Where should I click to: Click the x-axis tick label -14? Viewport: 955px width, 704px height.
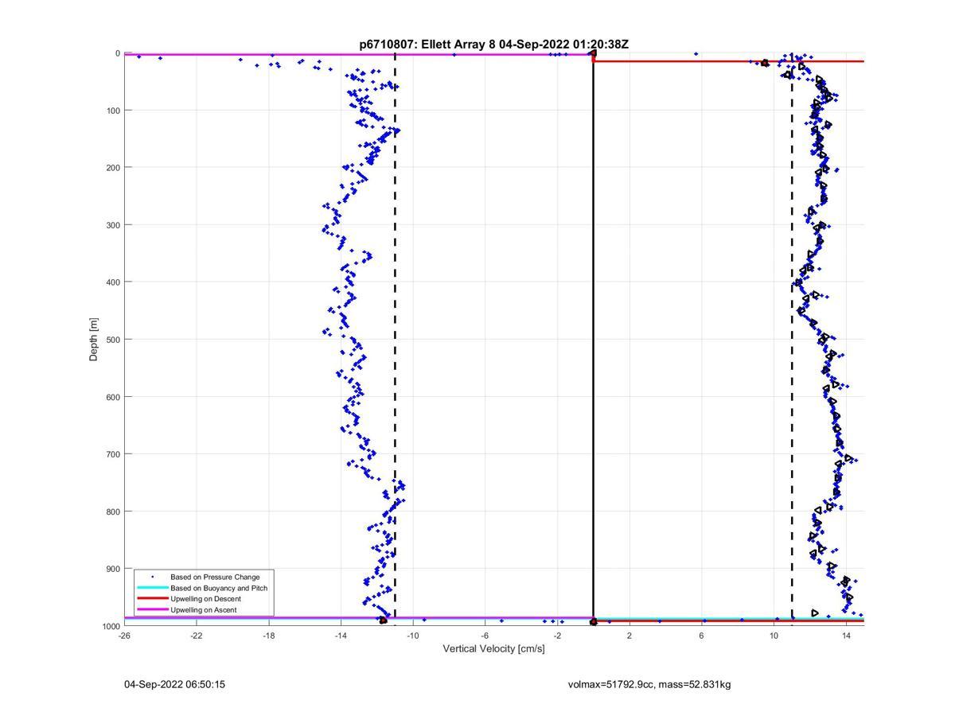341,636
